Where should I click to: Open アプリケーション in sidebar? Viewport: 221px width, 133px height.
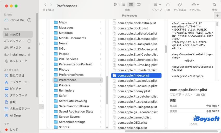coord(18,82)
